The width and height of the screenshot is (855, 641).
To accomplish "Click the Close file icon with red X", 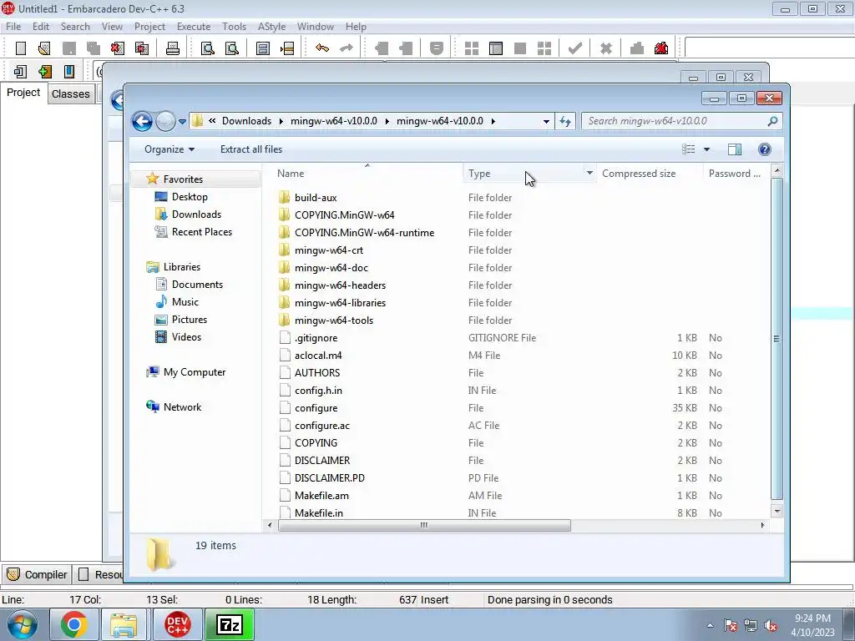I will tap(117, 48).
